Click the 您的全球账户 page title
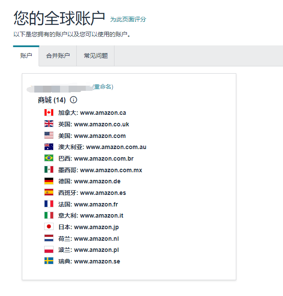283x296 pixels. pos(59,18)
